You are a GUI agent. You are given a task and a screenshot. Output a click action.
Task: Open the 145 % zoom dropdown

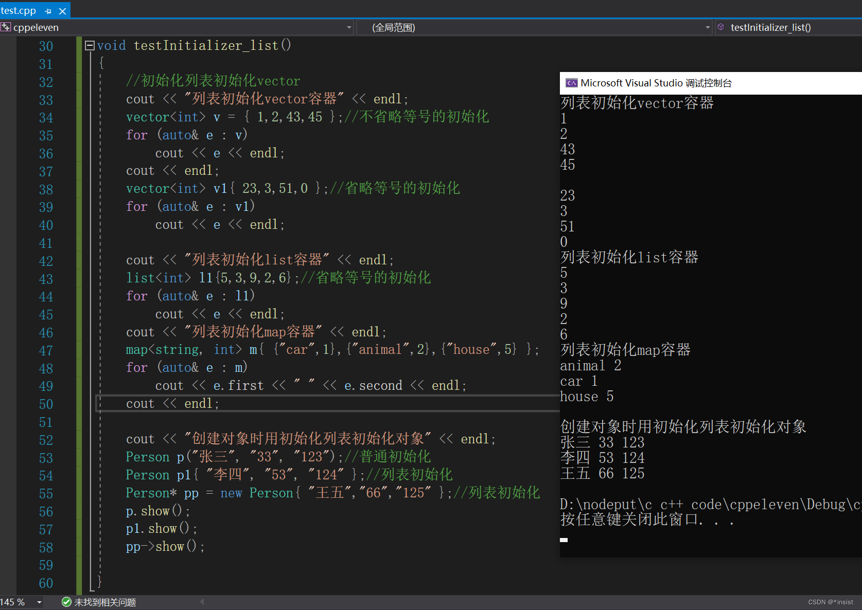coord(40,602)
